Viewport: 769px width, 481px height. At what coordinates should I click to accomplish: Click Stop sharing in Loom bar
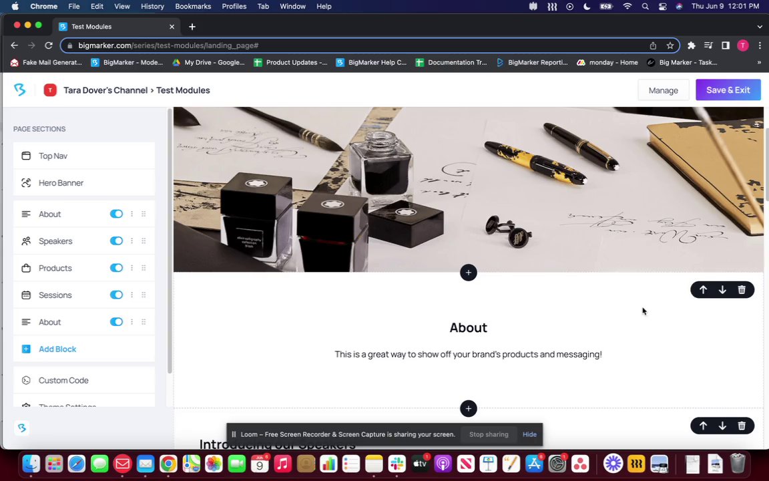coord(489,434)
